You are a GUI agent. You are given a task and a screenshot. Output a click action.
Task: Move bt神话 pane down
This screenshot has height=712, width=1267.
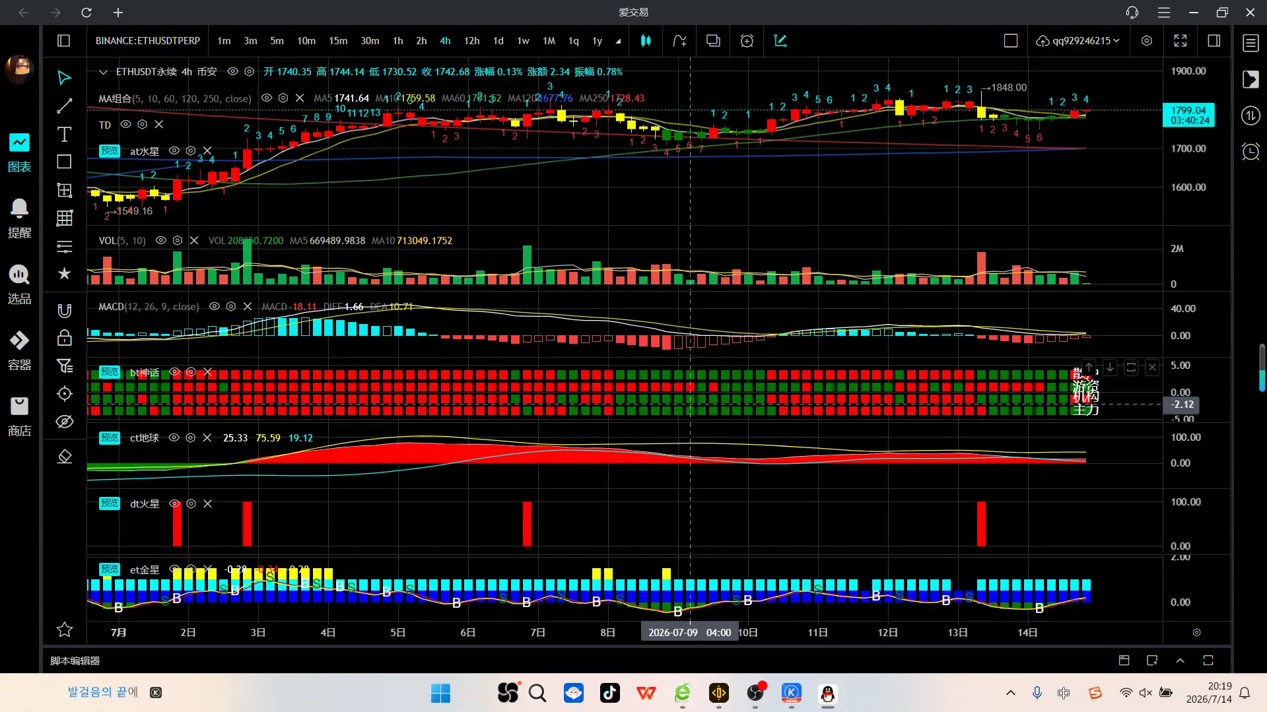1111,368
